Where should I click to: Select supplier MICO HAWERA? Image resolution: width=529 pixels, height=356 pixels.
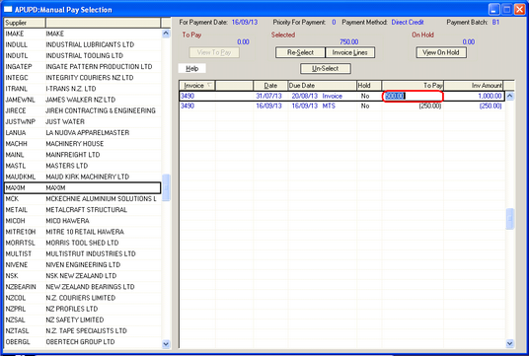tap(82, 221)
